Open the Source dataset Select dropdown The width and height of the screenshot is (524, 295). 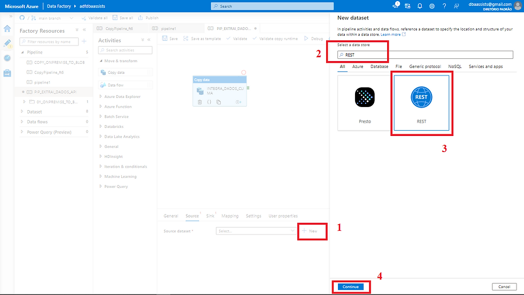click(256, 231)
